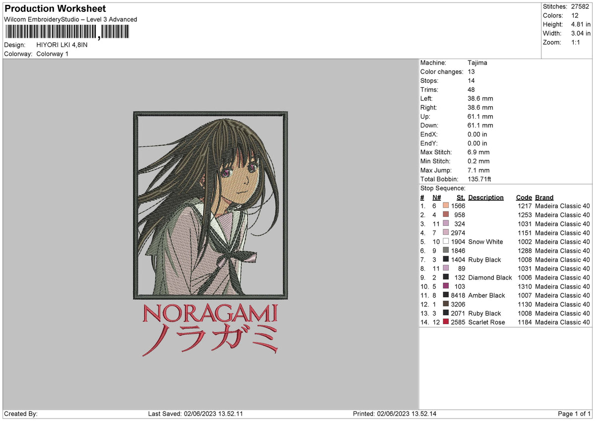Select 'Wilcom EmbroideryStudio – Level 3 Advanced' text

70,19
